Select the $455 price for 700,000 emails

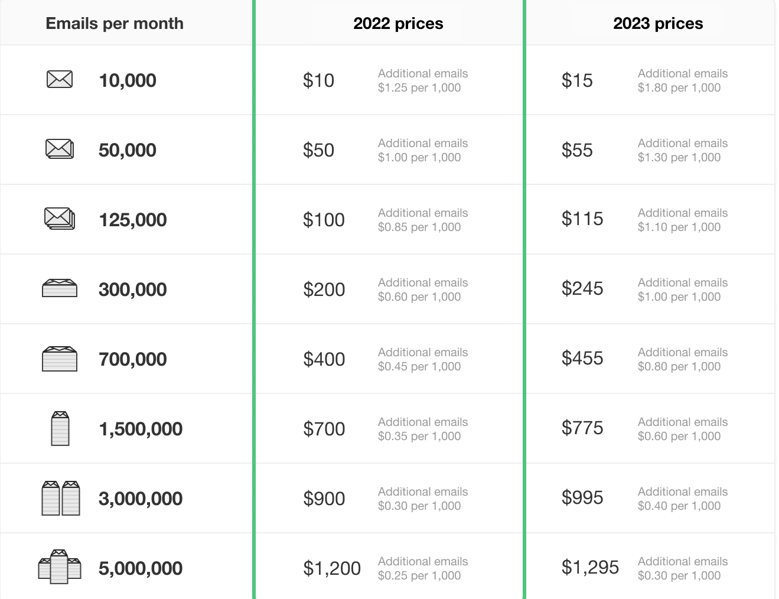pos(582,358)
